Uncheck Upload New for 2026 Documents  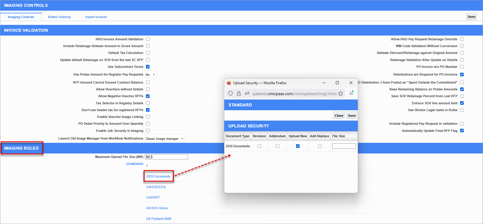coord(298,146)
